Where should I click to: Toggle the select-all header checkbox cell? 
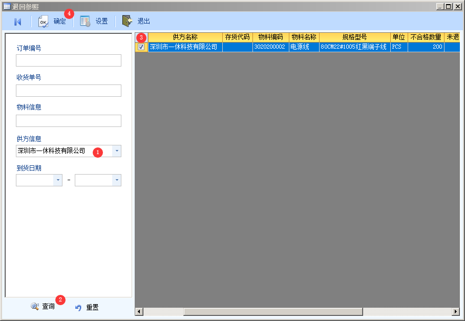pyautogui.click(x=141, y=37)
